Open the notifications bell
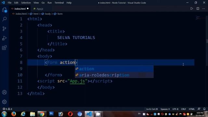The height and width of the screenshot is (117, 208). 204,109
